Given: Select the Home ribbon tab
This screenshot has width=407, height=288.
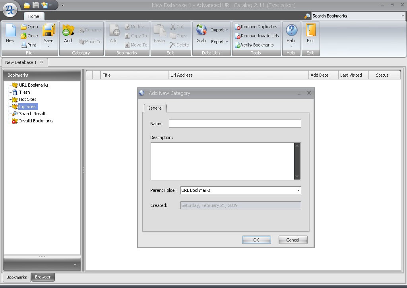Looking at the screenshot, I should [x=34, y=16].
